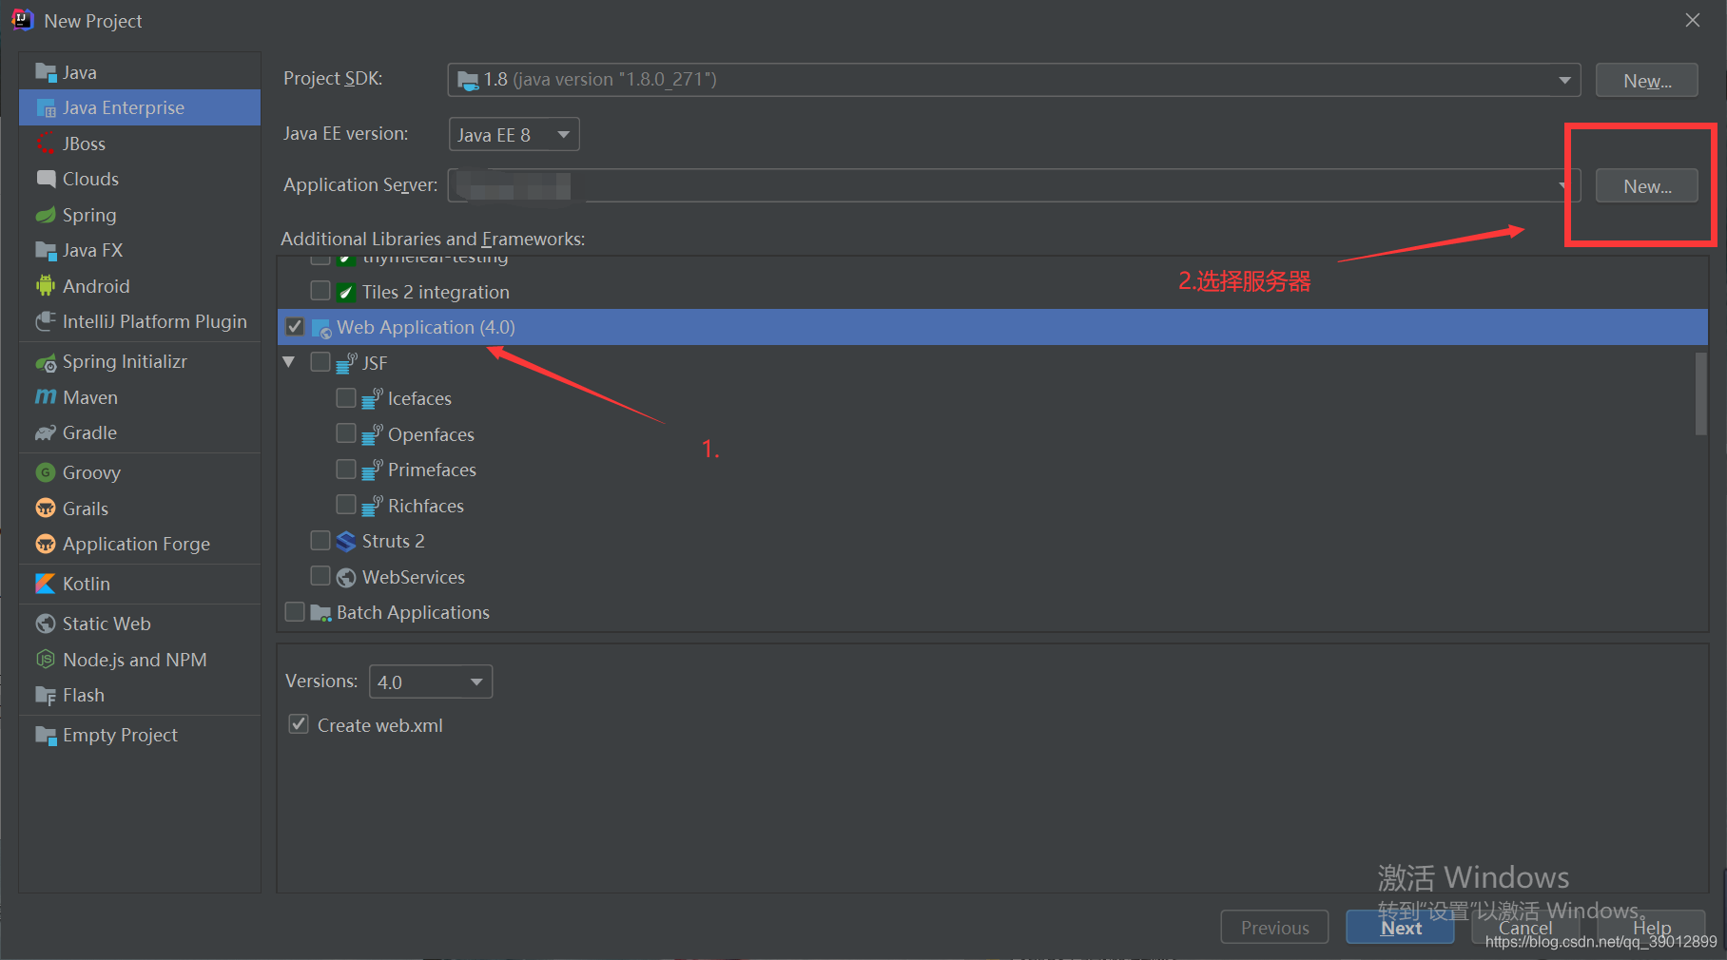Select the Android robot icon

[46, 286]
